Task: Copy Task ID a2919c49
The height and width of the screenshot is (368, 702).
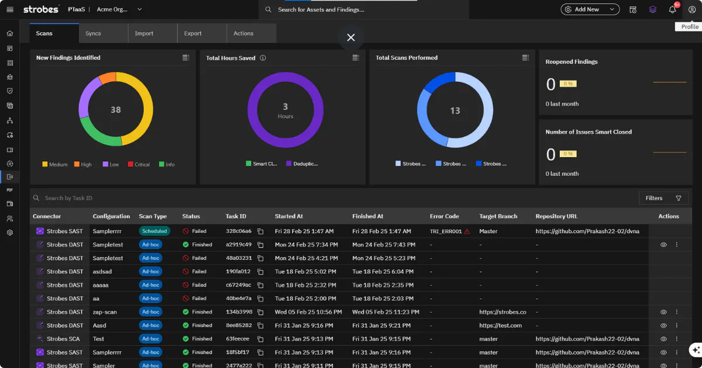Action: pos(260,245)
